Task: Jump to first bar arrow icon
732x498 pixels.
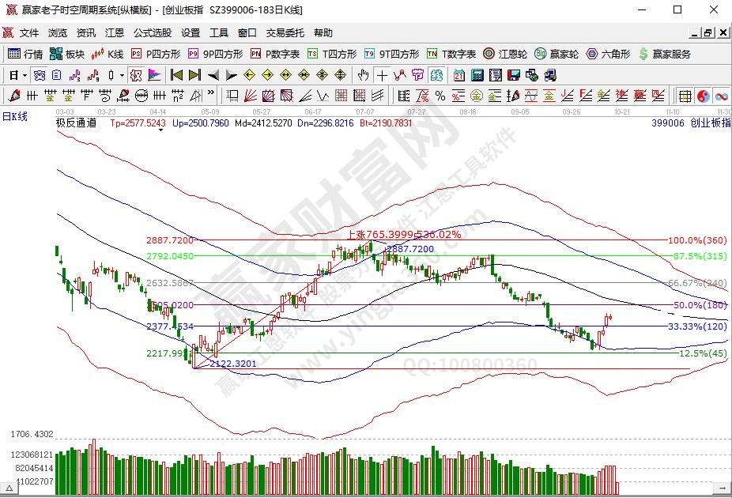Action: click(176, 75)
